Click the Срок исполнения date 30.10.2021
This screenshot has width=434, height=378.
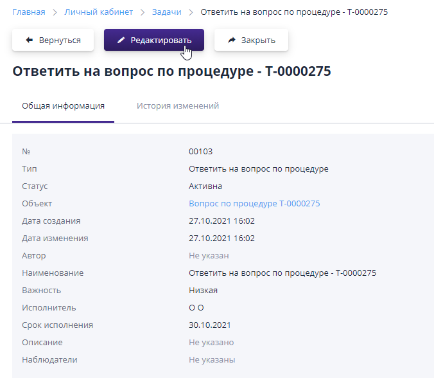pyautogui.click(x=210, y=325)
